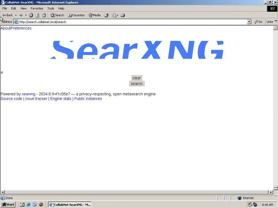Open the searxng link in footer
278x208 pixels.
(x=28, y=94)
